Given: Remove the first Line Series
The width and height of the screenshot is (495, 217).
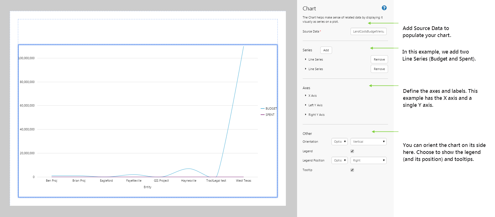Looking at the screenshot, I should [379, 59].
